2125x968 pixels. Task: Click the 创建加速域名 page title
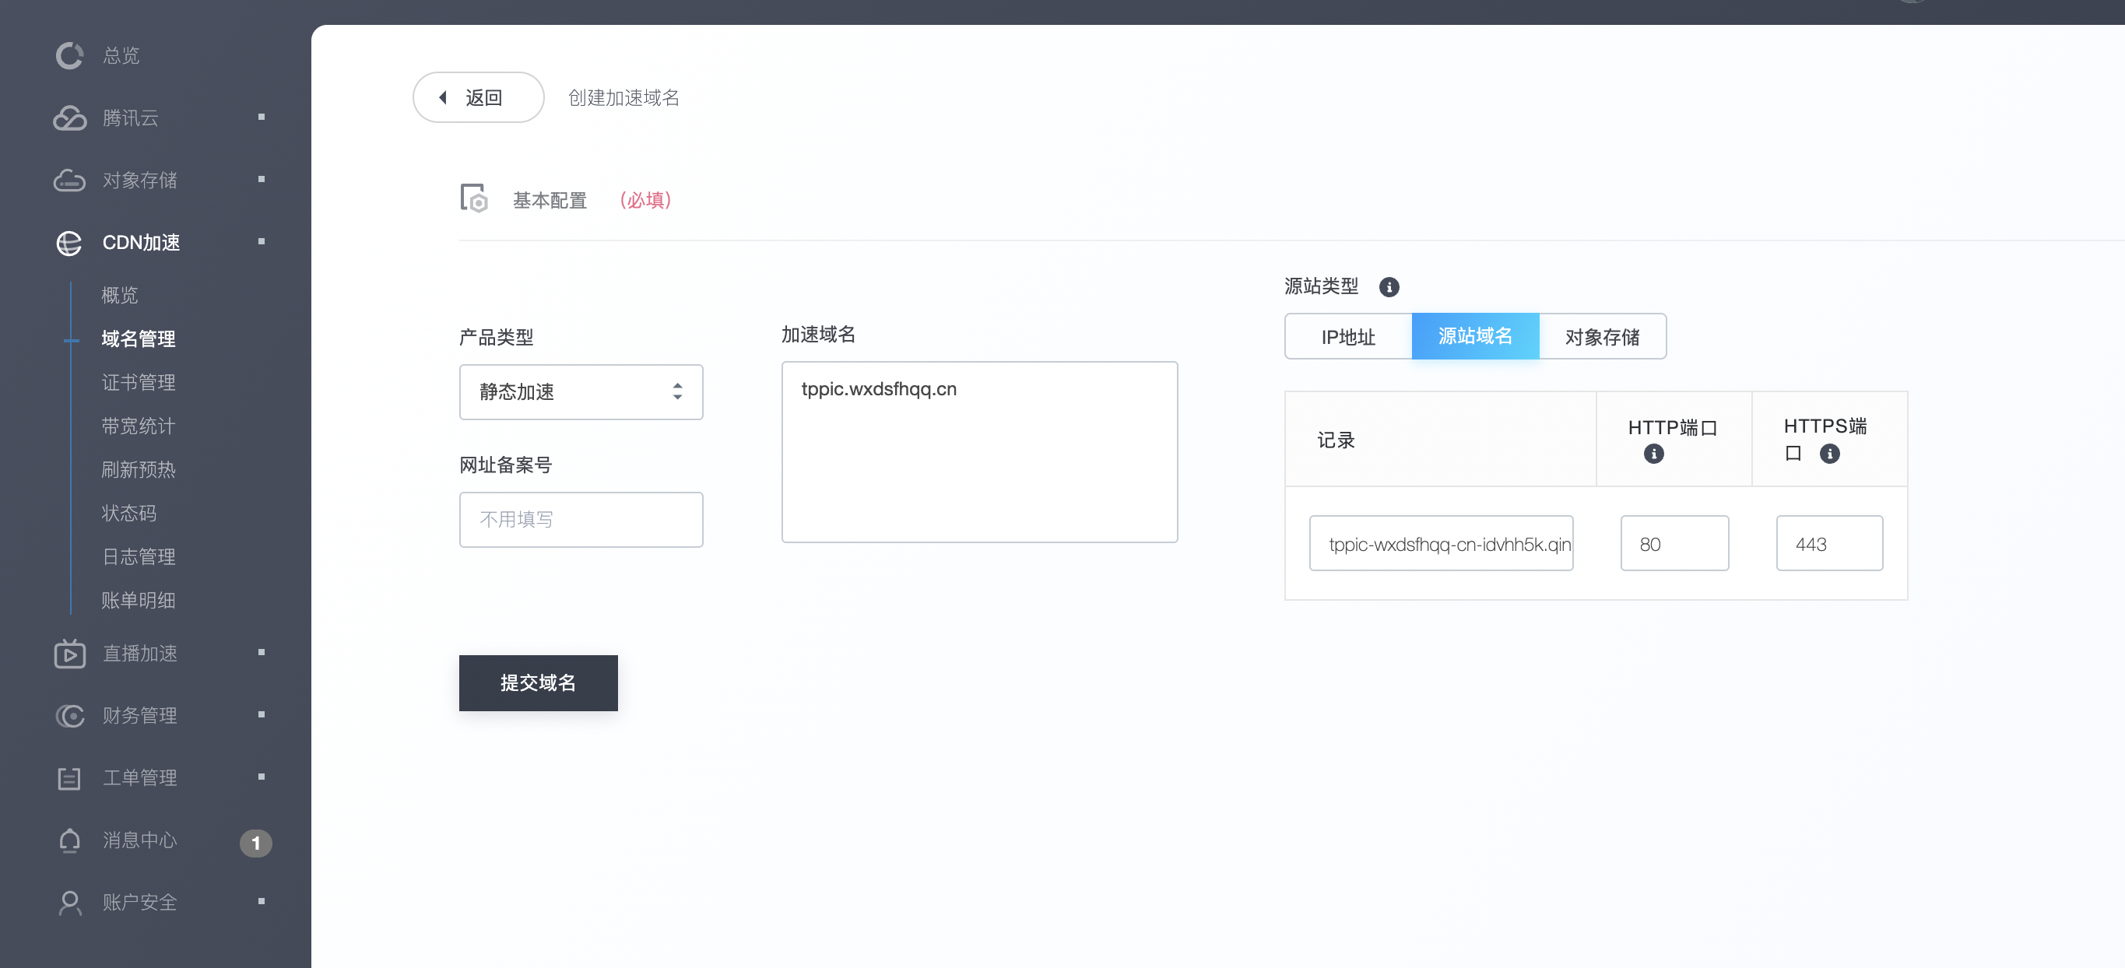pos(623,97)
